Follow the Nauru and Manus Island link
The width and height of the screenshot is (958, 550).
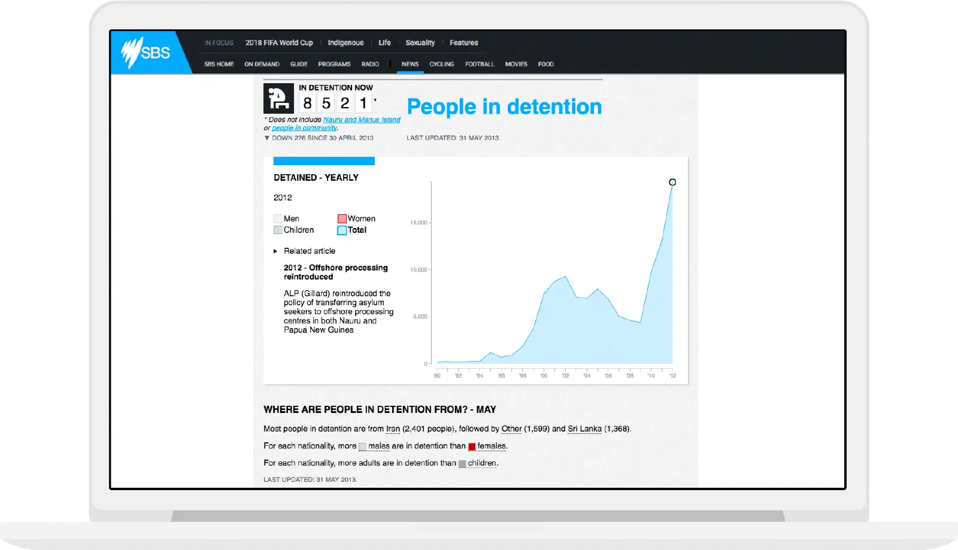[x=362, y=120]
